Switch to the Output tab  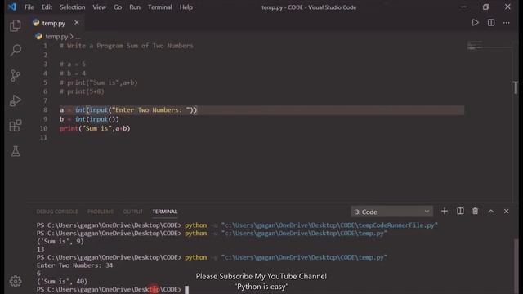coord(132,212)
